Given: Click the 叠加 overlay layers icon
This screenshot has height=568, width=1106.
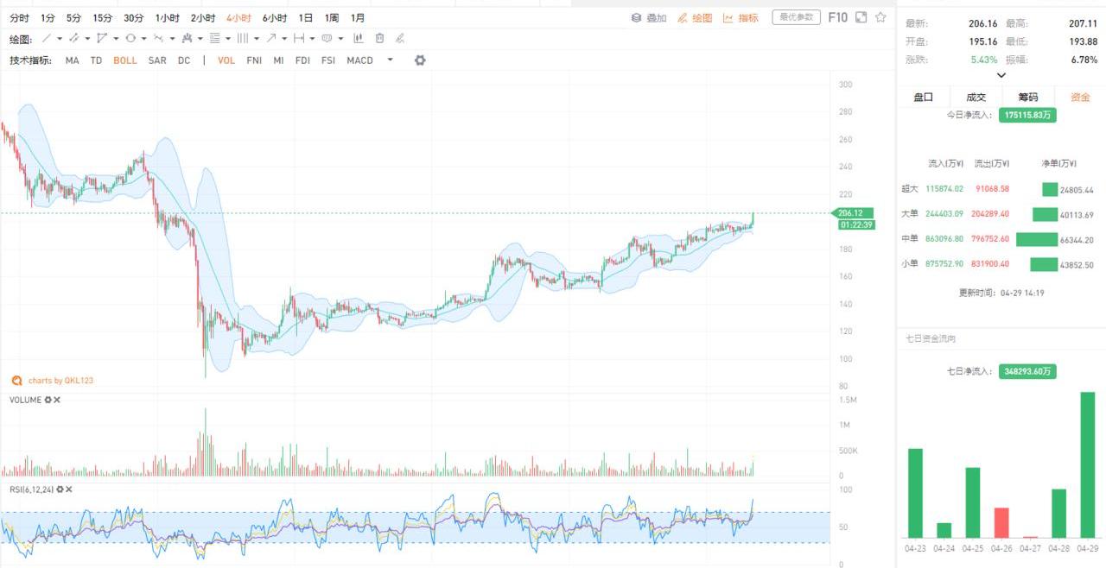Looking at the screenshot, I should tap(637, 17).
